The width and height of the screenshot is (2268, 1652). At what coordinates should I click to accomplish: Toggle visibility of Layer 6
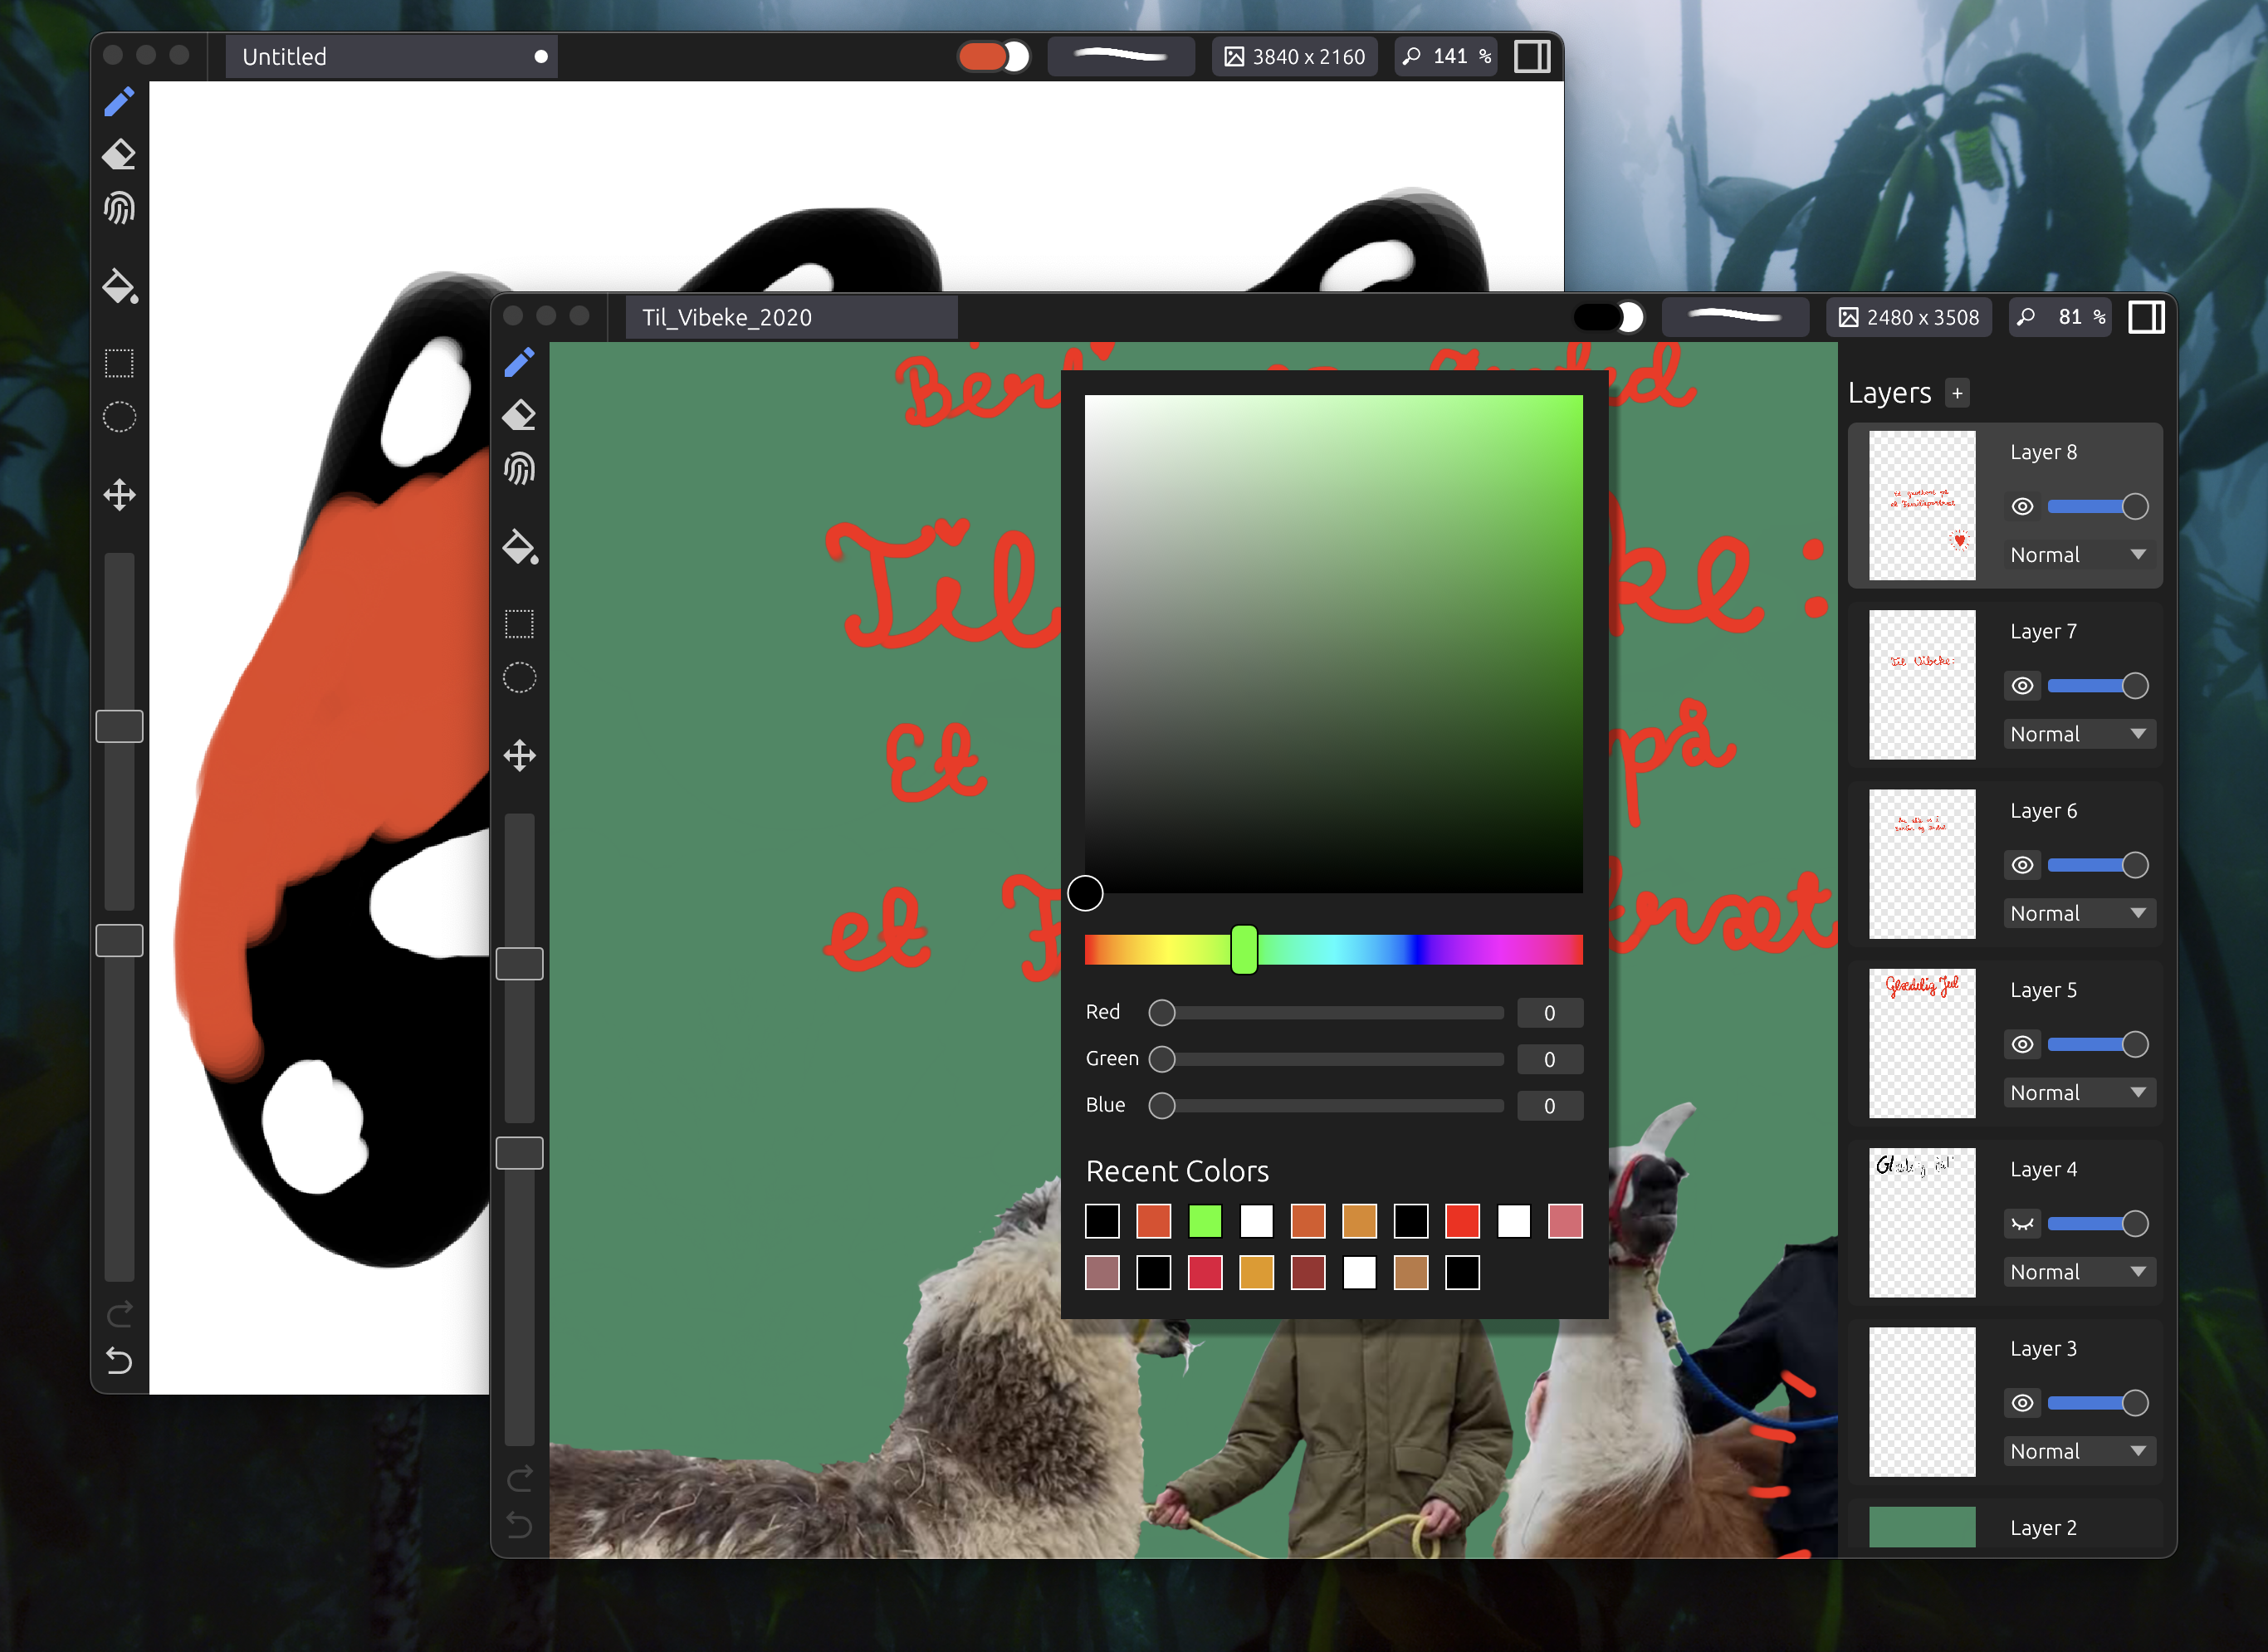[2022, 865]
